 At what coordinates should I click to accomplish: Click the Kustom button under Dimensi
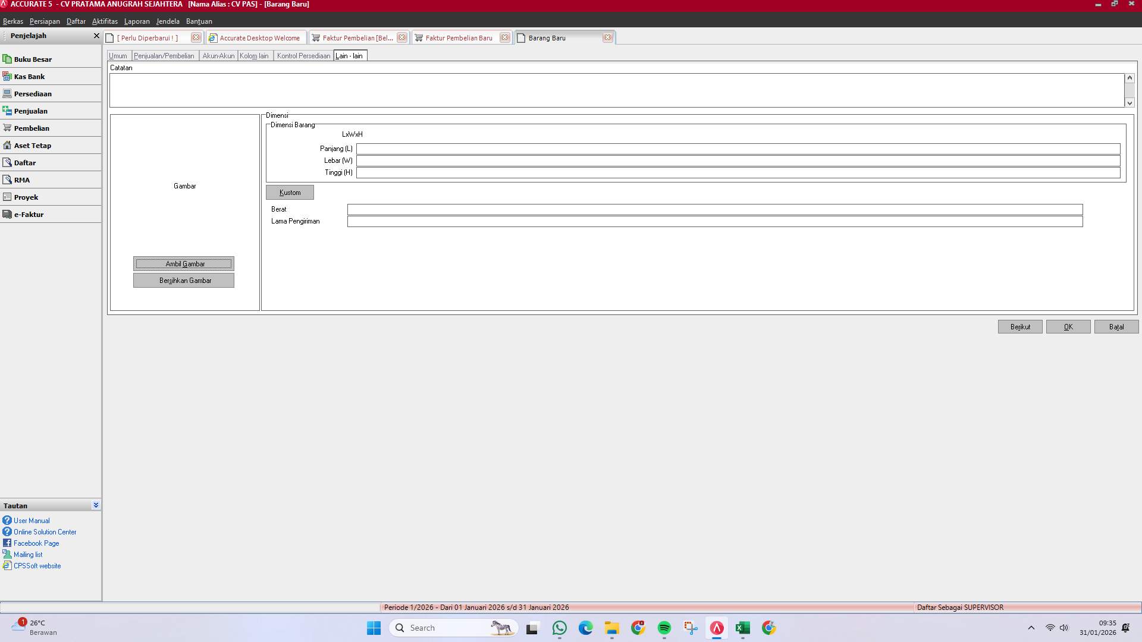290,192
